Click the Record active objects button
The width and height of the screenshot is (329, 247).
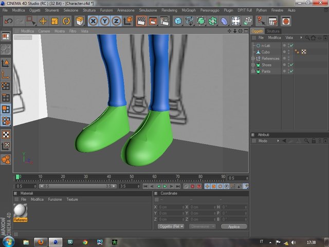click(192, 186)
